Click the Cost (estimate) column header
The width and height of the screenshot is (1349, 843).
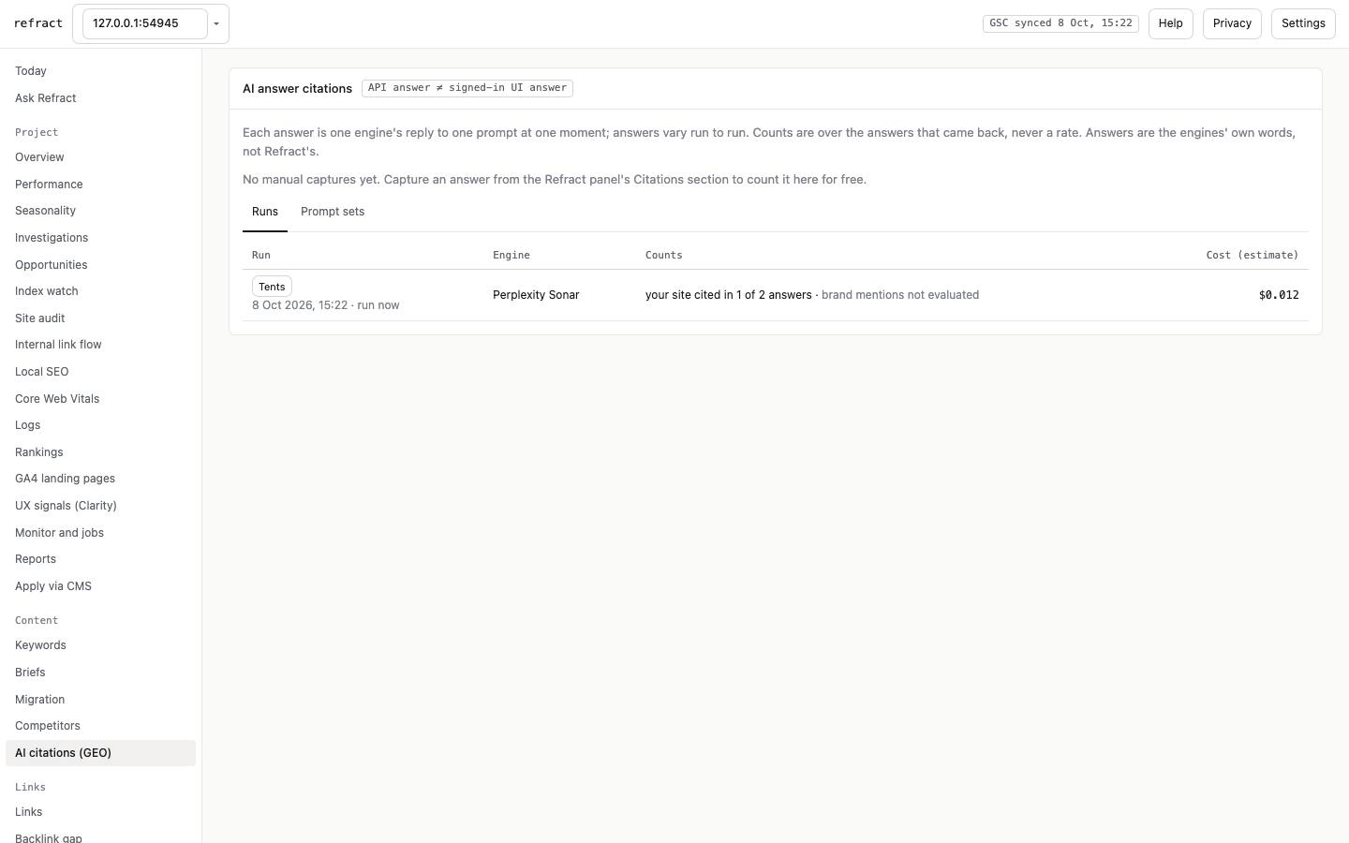(1252, 255)
